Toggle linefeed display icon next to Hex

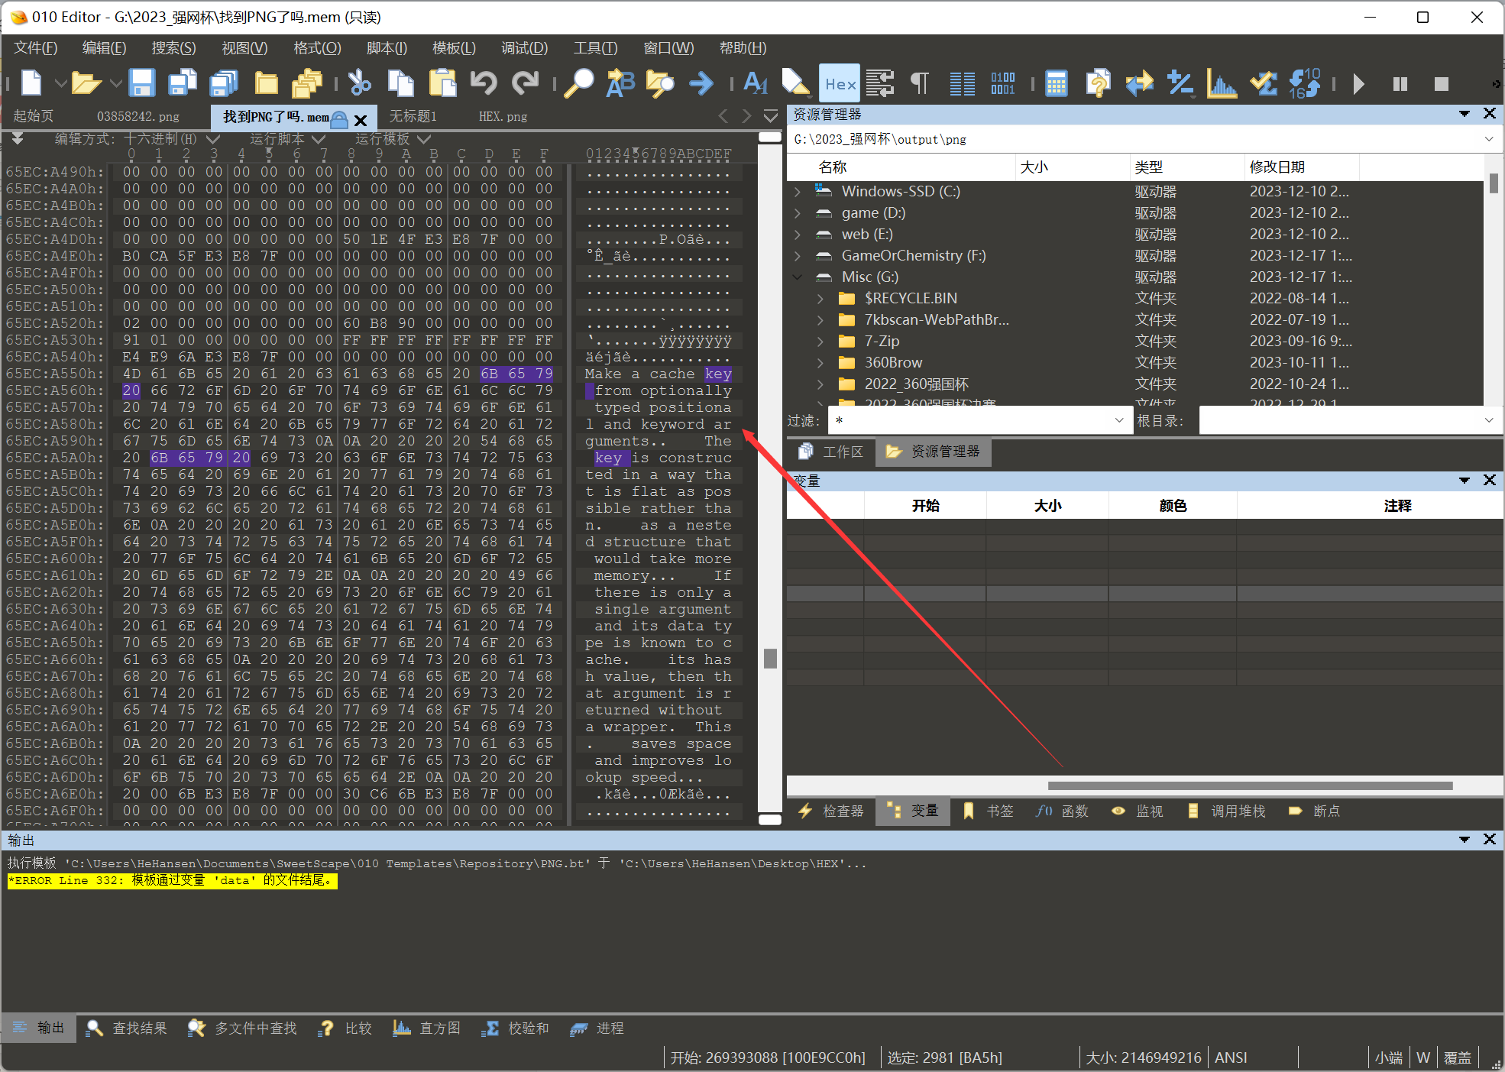(880, 83)
